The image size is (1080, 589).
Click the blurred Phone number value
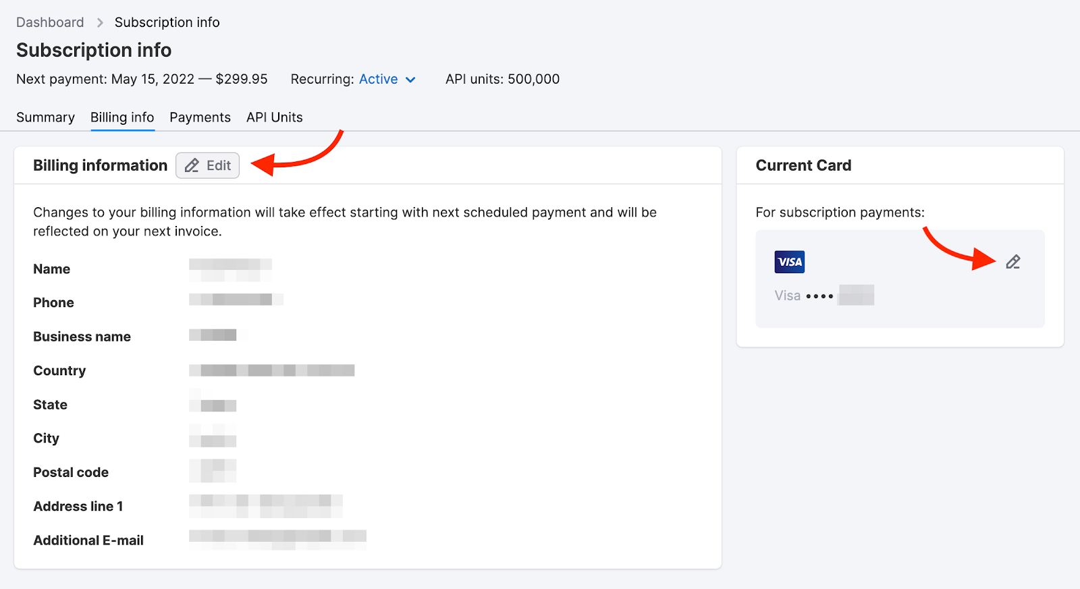coord(236,299)
